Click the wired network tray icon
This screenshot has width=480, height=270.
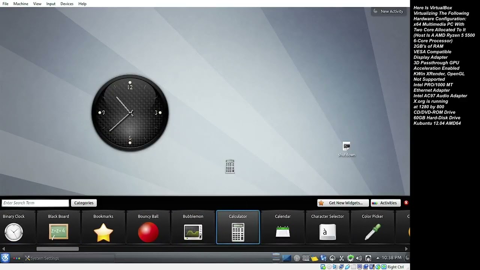click(x=368, y=258)
